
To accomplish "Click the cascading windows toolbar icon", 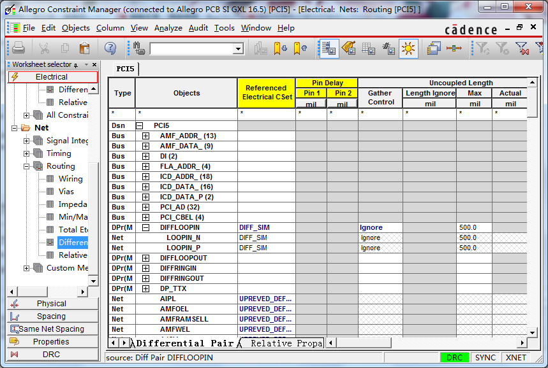I will [x=434, y=48].
